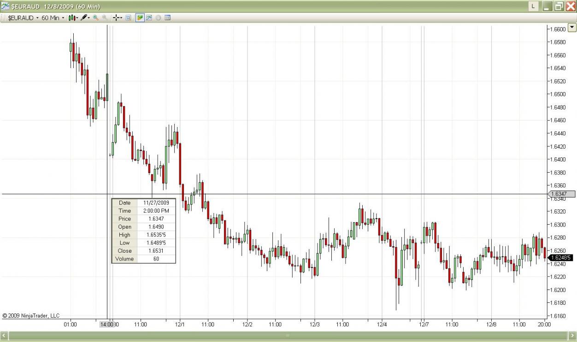Viewport: 577px width, 342px height.
Task: Click the Open value 1.6490
Action: click(x=156, y=227)
